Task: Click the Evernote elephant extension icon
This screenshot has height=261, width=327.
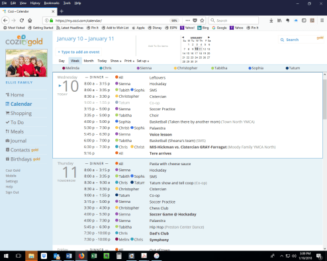Action: click(287, 20)
